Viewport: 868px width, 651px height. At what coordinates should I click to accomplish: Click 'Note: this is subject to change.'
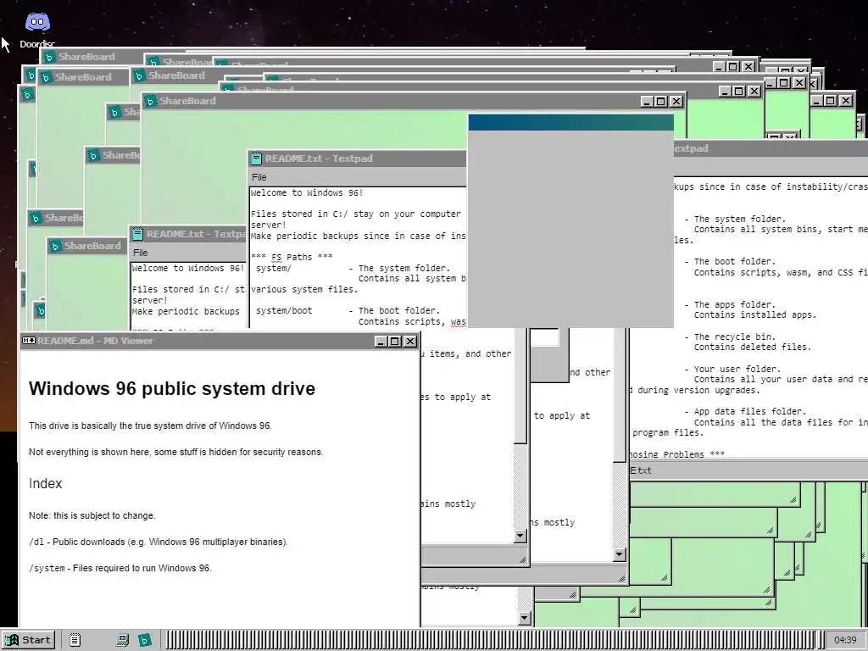click(92, 515)
